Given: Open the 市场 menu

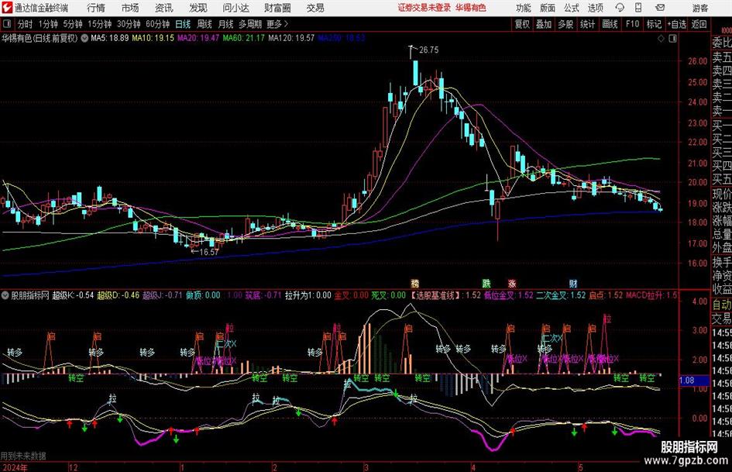Looking at the screenshot, I should point(130,8).
